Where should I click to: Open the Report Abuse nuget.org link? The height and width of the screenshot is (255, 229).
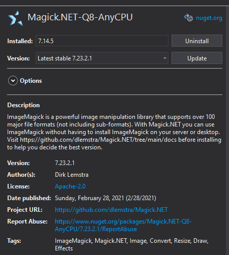[123, 225]
